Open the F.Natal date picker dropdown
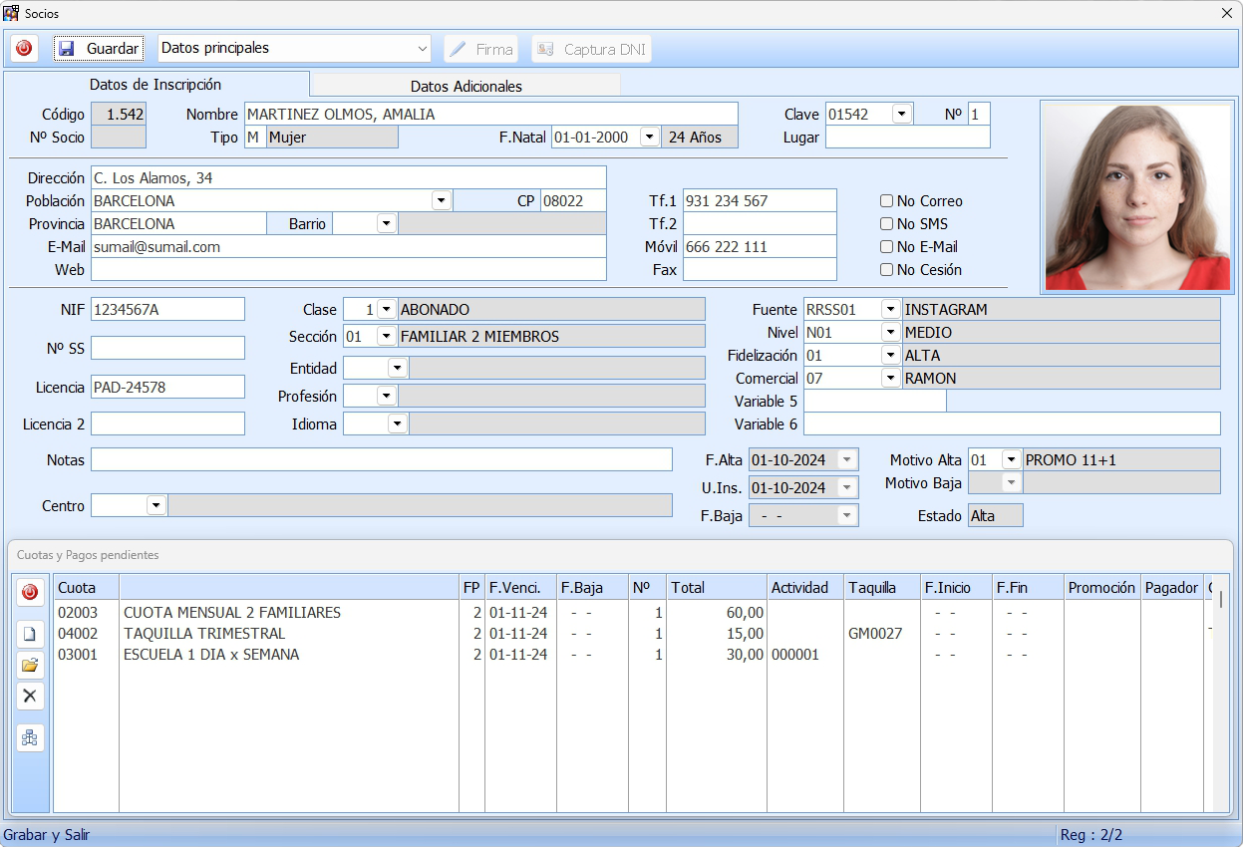The width and height of the screenshot is (1243, 847). coord(649,138)
